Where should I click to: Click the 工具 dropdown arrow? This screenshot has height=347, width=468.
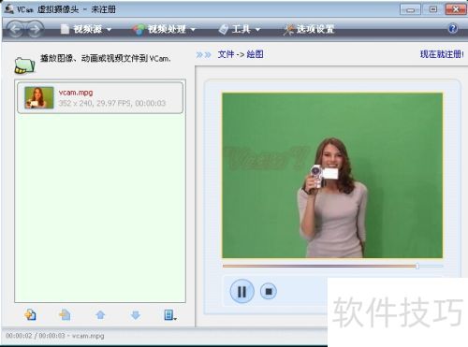pos(257,30)
